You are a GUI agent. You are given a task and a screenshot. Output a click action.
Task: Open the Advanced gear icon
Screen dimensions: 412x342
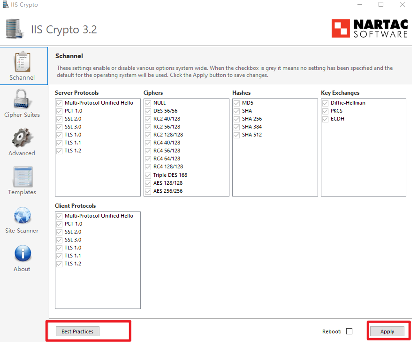click(x=22, y=137)
